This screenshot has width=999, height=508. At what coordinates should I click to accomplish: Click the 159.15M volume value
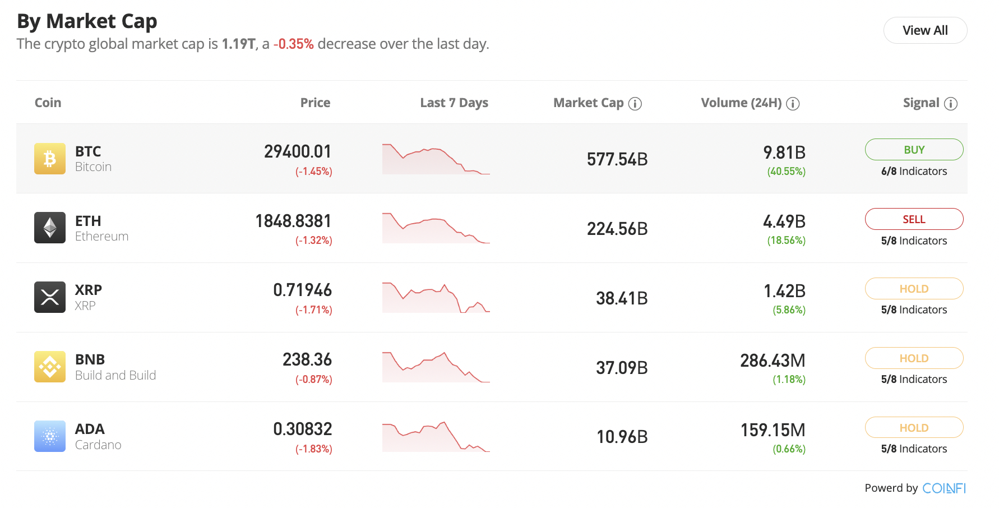click(x=773, y=430)
